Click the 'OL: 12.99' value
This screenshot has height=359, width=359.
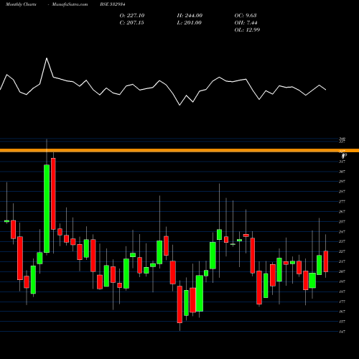point(247,30)
